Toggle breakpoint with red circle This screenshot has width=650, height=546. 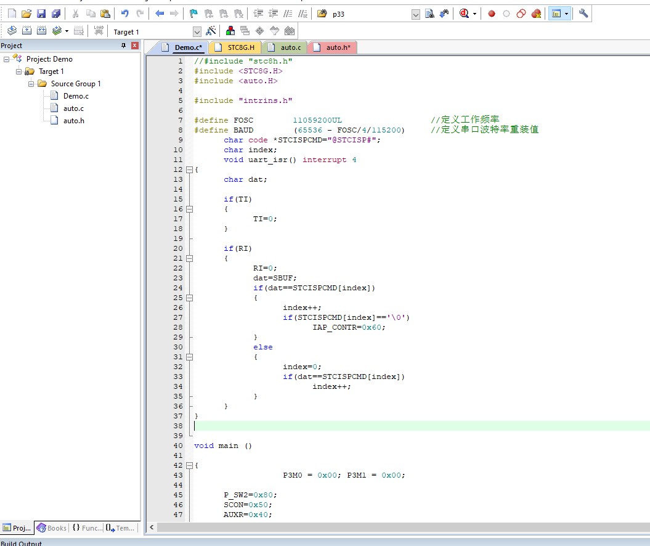[491, 14]
